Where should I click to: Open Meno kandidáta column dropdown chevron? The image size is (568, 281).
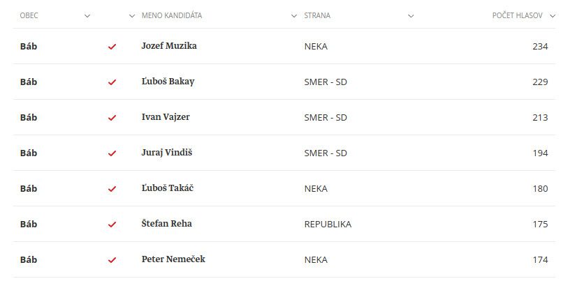(293, 16)
